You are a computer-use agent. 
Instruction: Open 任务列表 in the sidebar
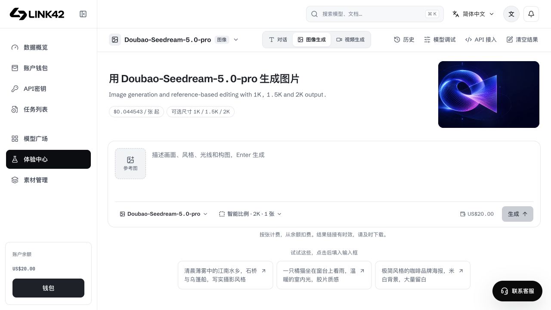click(48, 109)
